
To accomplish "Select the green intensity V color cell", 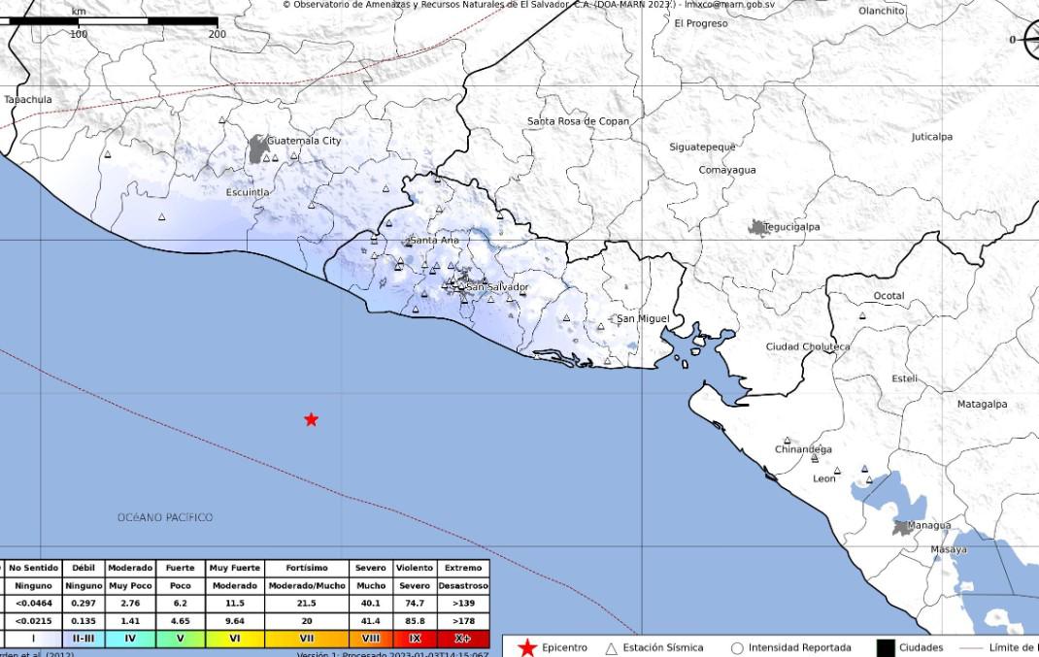I will (180, 638).
